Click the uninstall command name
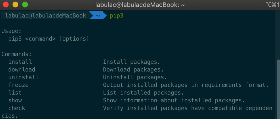This screenshot has width=280, height=119. [23, 77]
